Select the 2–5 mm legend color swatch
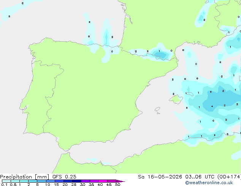The image size is (241, 186). tap(33, 181)
